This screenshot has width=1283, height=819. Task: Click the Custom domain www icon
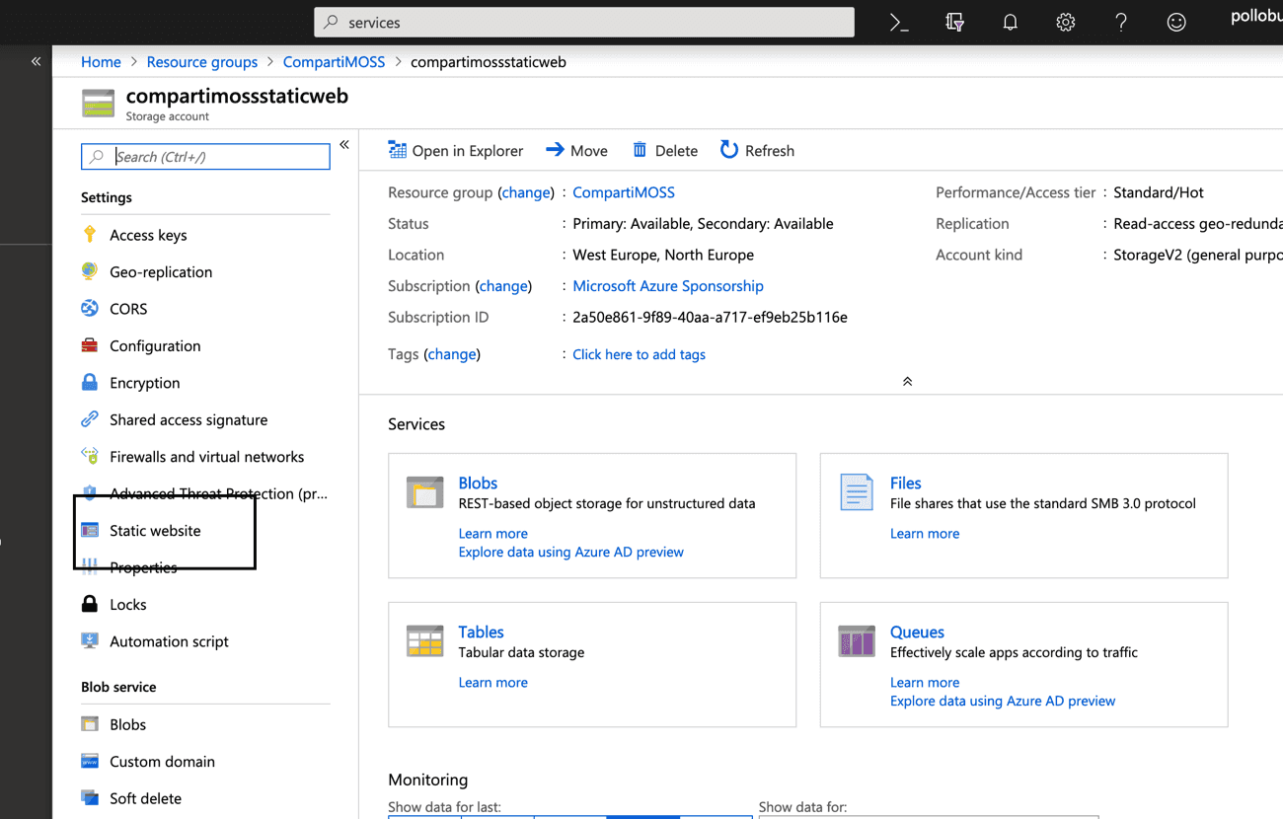90,761
